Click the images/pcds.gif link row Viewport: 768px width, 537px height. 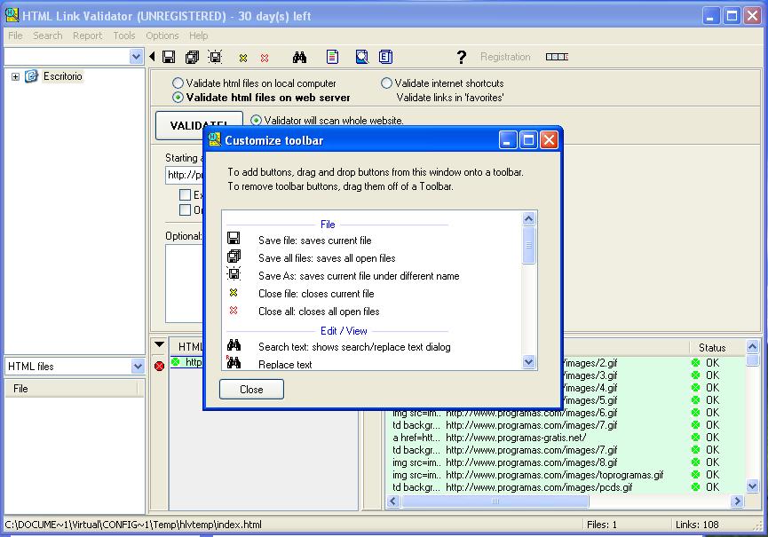coord(566,487)
